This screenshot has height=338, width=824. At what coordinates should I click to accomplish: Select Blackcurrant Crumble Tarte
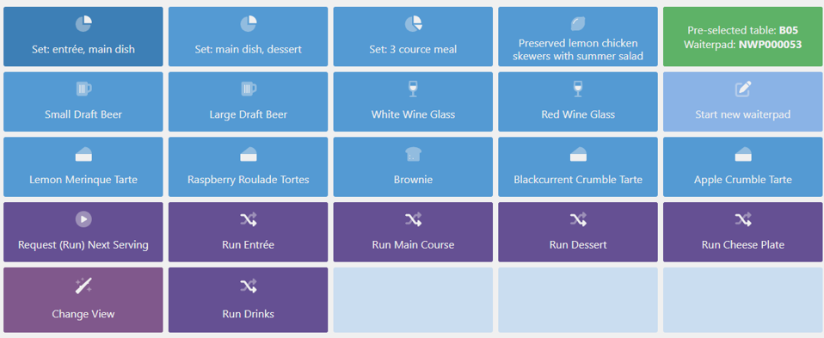pos(578,167)
